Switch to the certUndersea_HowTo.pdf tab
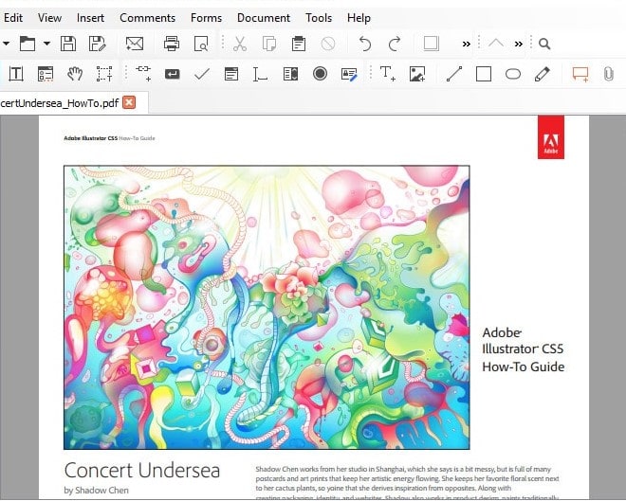Viewport: 626px width, 501px height. click(x=60, y=103)
